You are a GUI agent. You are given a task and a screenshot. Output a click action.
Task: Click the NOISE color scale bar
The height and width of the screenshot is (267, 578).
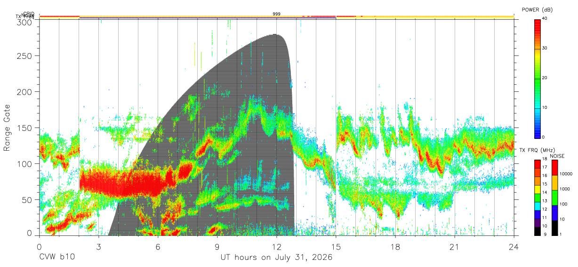tap(555, 197)
